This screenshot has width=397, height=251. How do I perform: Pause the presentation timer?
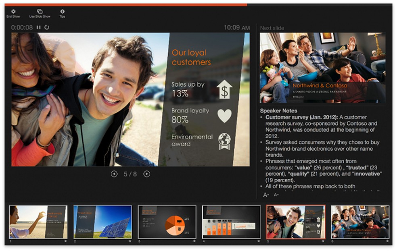[x=39, y=27]
